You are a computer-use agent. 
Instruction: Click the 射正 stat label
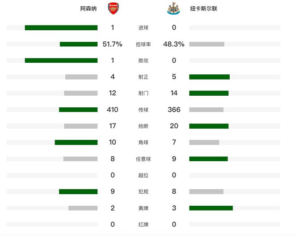(143, 77)
